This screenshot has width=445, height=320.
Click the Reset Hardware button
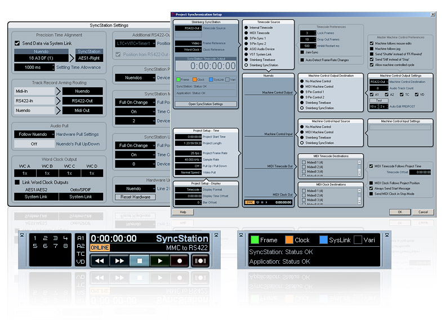point(135,197)
